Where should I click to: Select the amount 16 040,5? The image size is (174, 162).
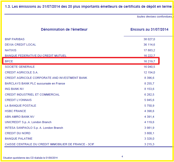point(149,67)
